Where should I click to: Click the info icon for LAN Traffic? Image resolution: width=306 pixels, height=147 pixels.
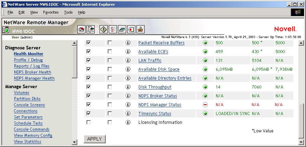(x=128, y=60)
